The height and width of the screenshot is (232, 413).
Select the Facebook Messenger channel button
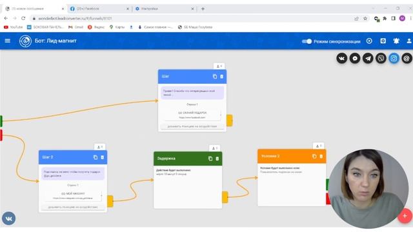pos(355,58)
